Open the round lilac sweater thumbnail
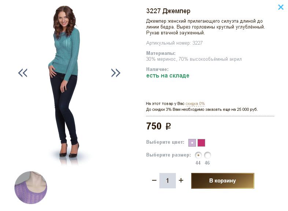This screenshot has height=211, width=288. [x=31, y=187]
